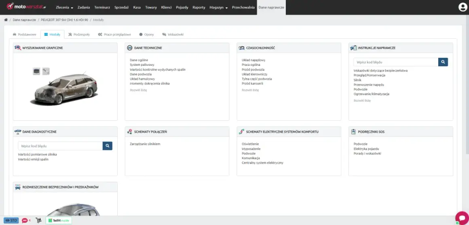
Task: Click the home icon in breadcrumb
Action: point(6,20)
